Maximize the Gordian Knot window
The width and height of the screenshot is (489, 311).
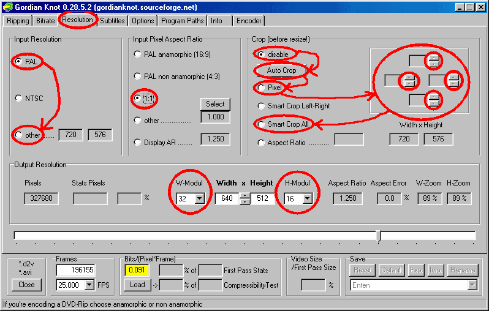[470, 7]
